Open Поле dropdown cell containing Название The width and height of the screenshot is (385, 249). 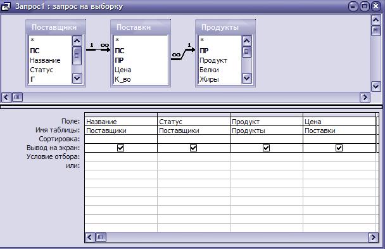121,122
